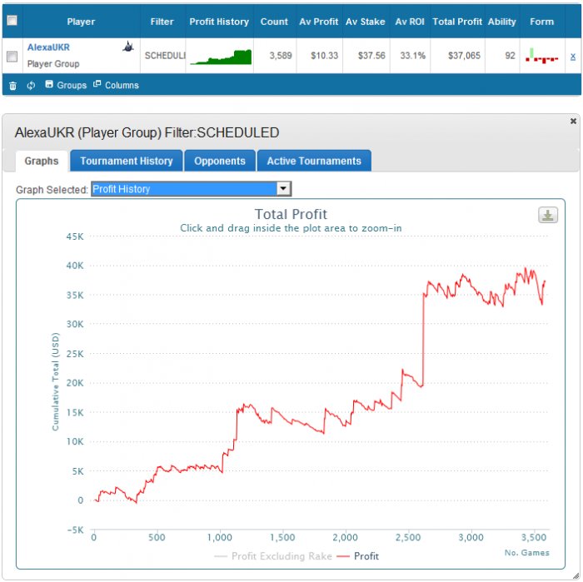Viewport: 583px width, 582px height.
Task: Click the Groups save icon
Action: [x=49, y=84]
